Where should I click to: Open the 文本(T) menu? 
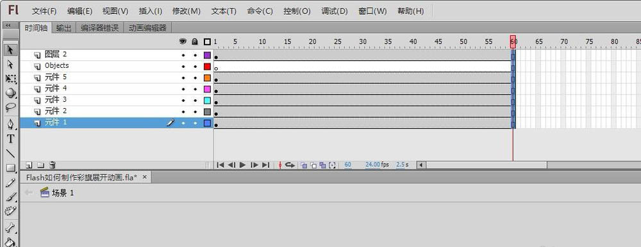point(224,11)
